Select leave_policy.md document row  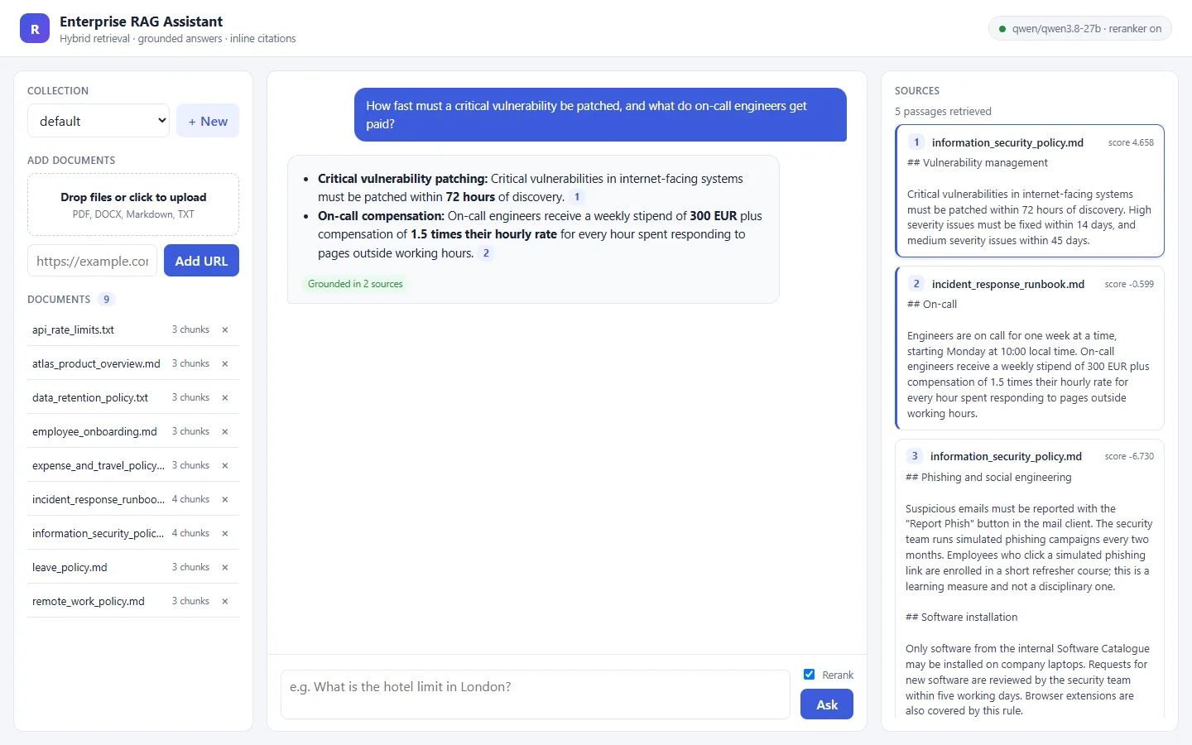(x=133, y=567)
